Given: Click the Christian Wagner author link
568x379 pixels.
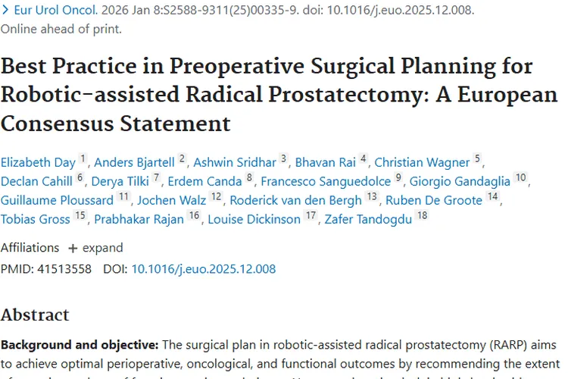Looking at the screenshot, I should pyautogui.click(x=422, y=161).
